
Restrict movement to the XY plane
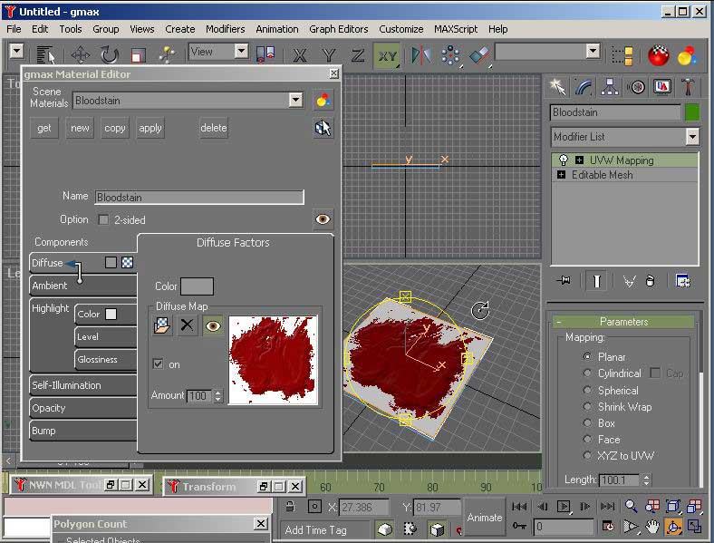click(388, 55)
